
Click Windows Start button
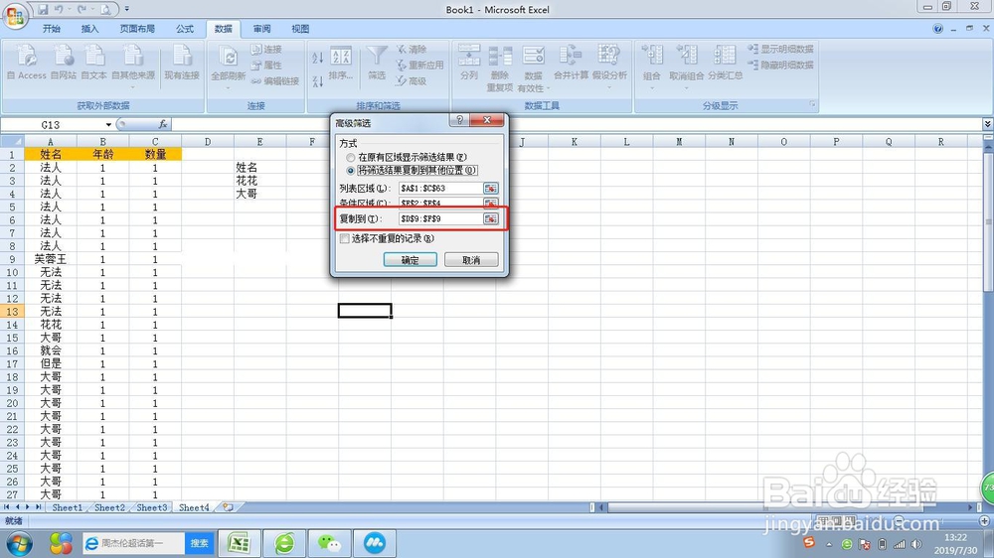coord(18,543)
